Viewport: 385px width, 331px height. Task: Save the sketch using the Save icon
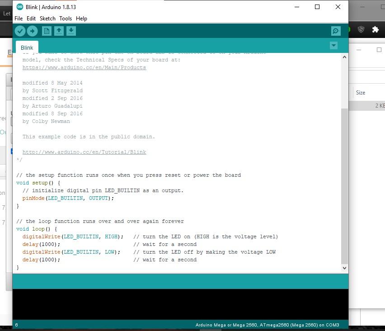[71, 31]
